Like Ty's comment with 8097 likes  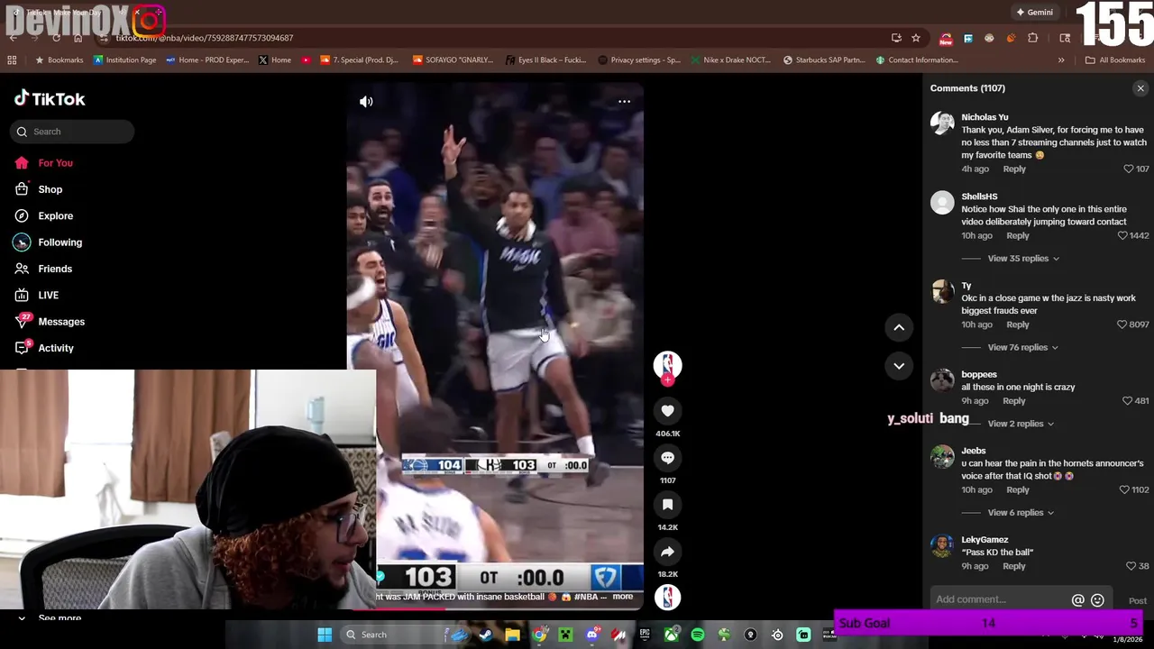pos(1122,324)
